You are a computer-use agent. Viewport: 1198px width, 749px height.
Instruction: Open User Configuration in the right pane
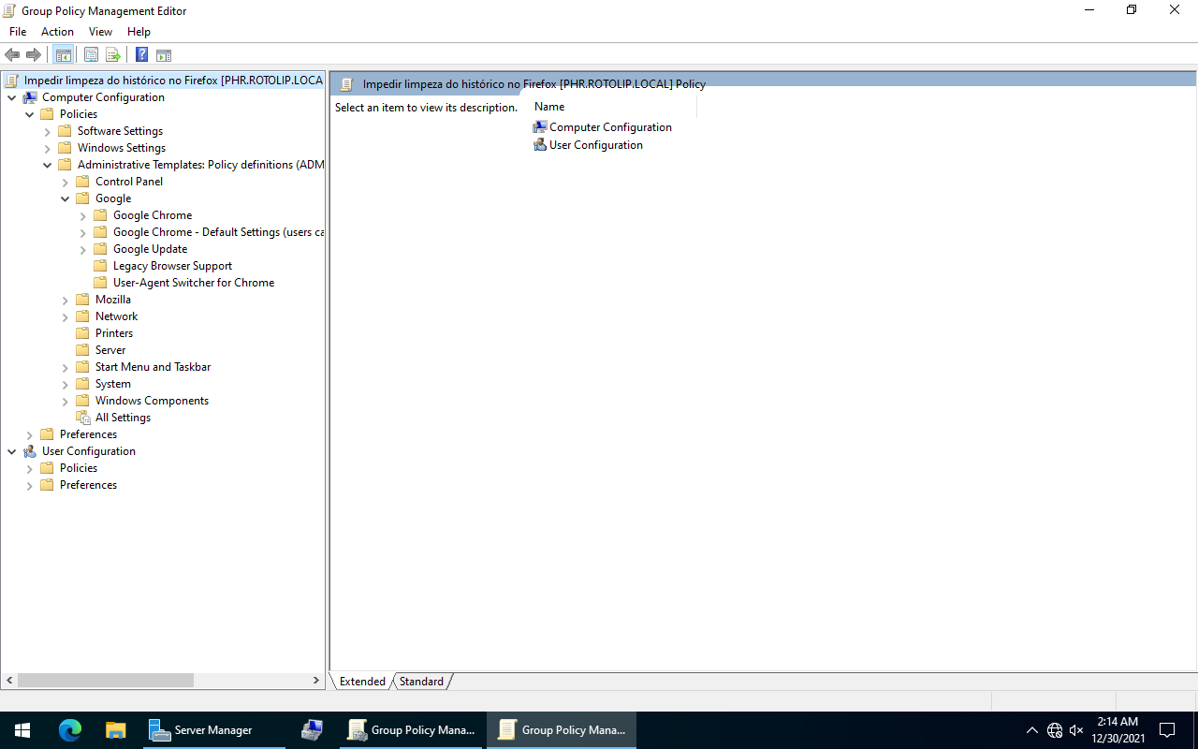(595, 145)
